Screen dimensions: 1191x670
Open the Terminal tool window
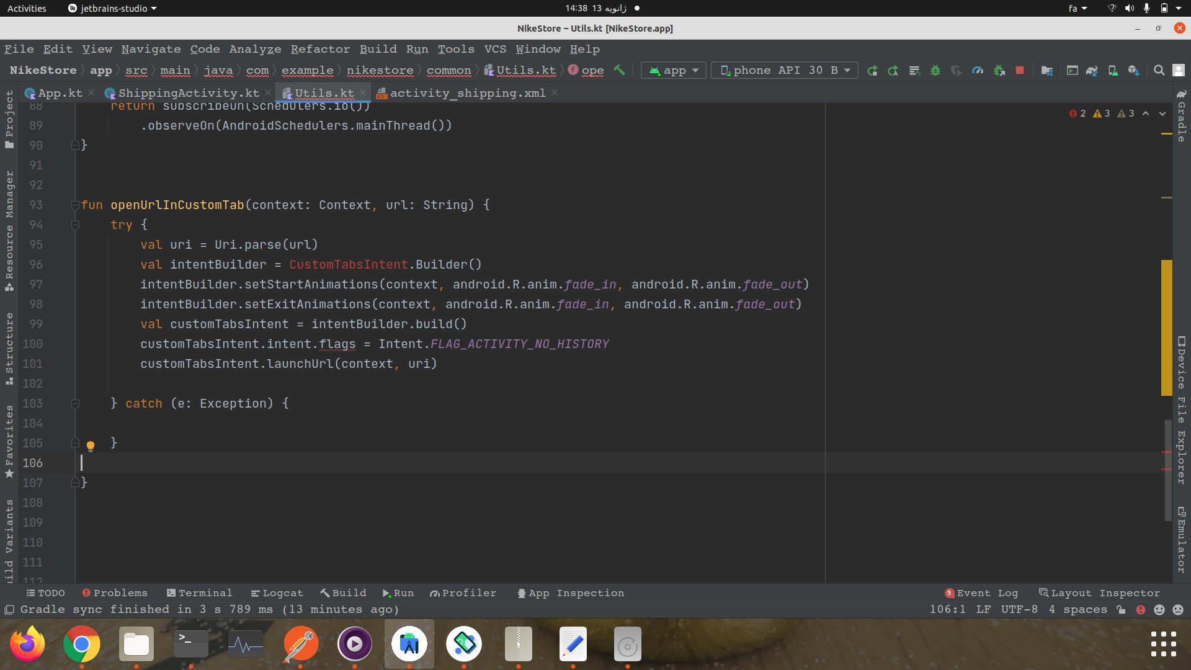(x=199, y=593)
